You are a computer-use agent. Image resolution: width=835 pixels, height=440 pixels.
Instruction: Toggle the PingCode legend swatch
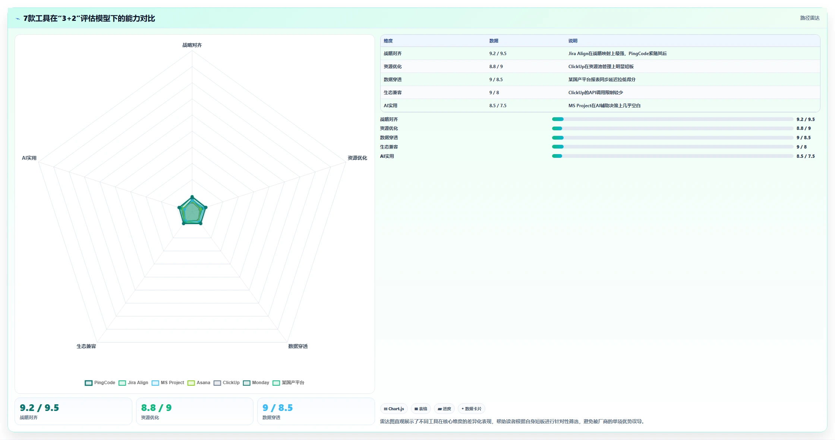coord(88,383)
